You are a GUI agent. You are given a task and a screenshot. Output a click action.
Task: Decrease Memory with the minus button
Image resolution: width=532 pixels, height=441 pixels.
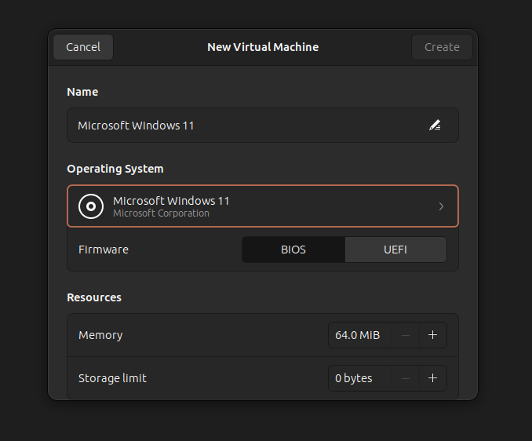pos(406,335)
